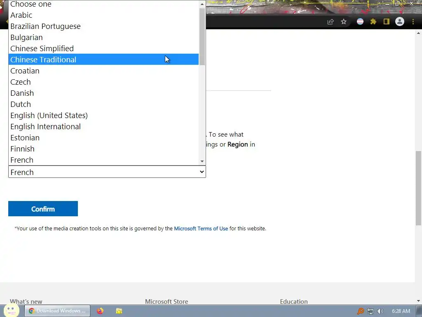
Task: Click the dropdown list scroll-up arrow
Action: point(202,4)
